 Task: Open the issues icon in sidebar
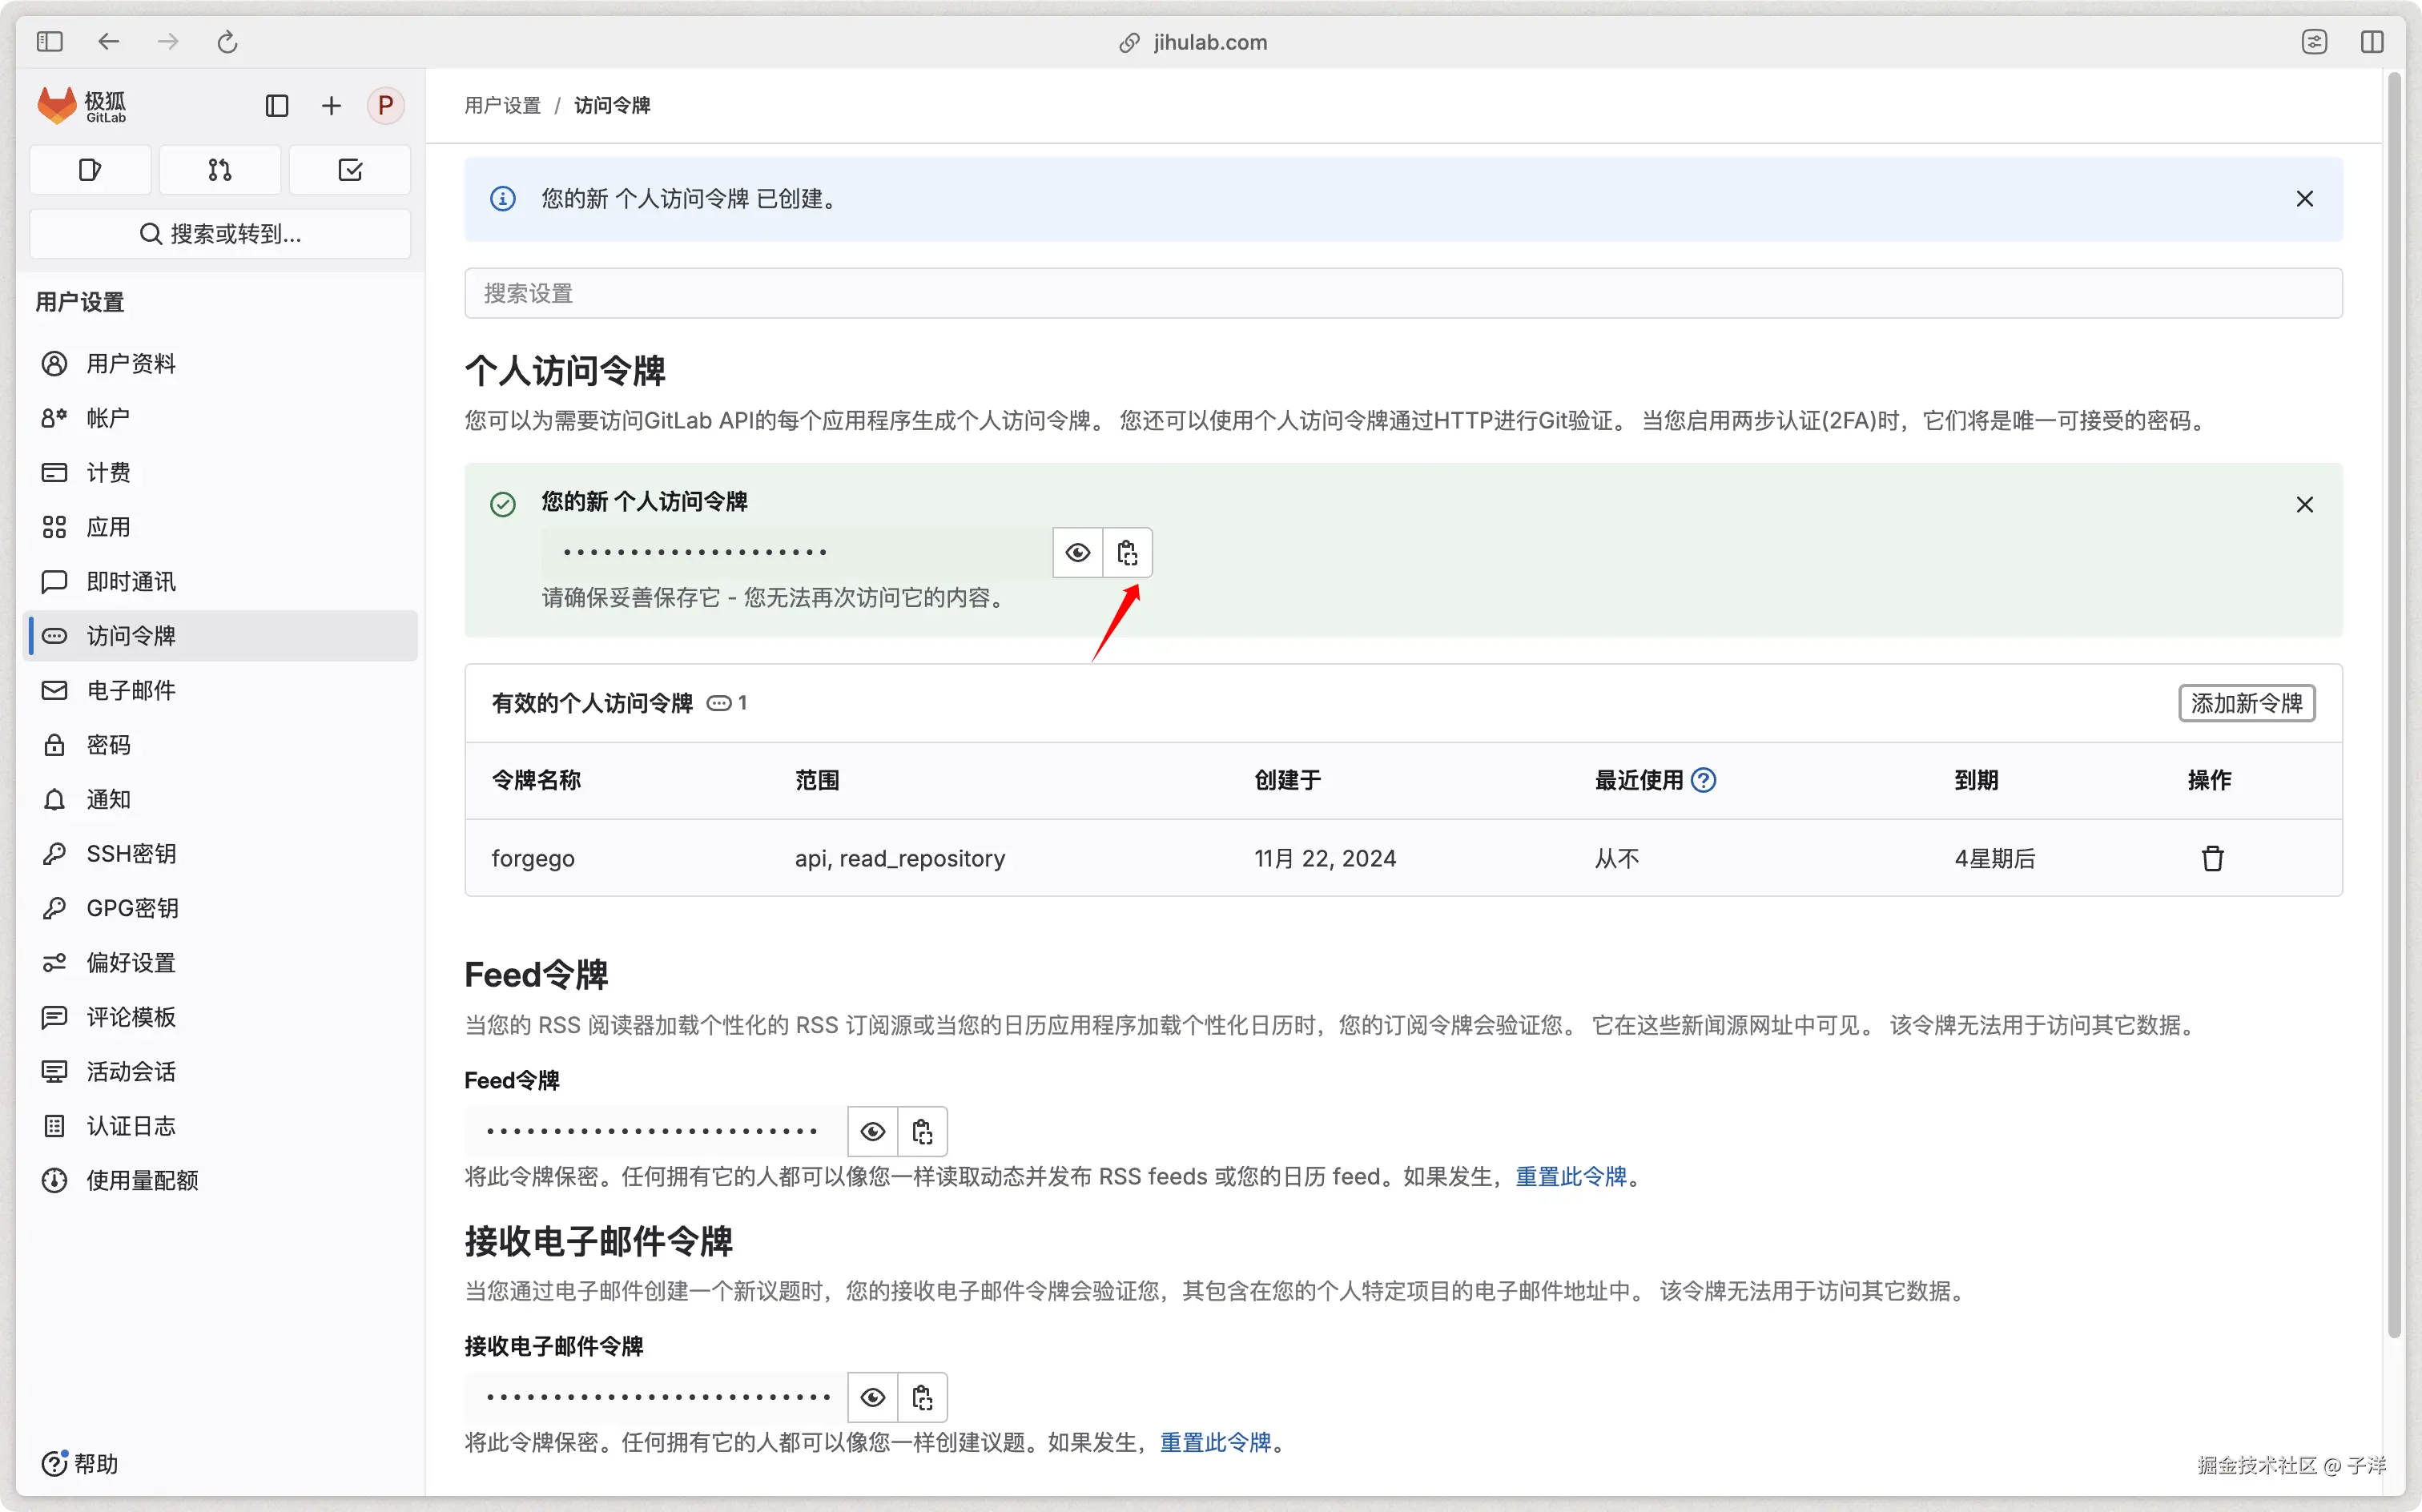point(90,170)
